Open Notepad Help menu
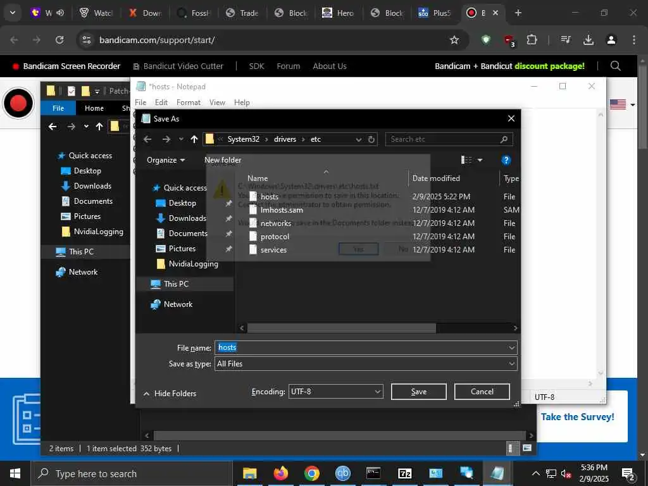Image resolution: width=648 pixels, height=486 pixels. [242, 103]
